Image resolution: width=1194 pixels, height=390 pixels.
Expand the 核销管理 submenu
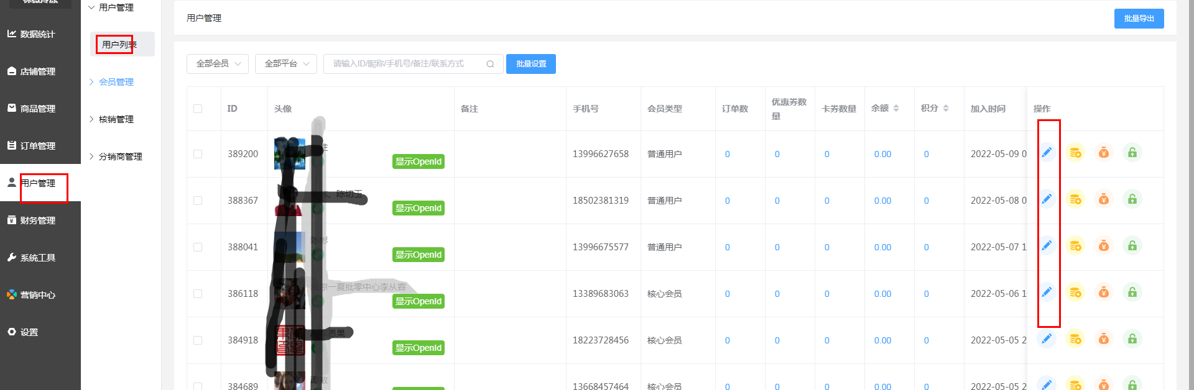pyautogui.click(x=116, y=119)
